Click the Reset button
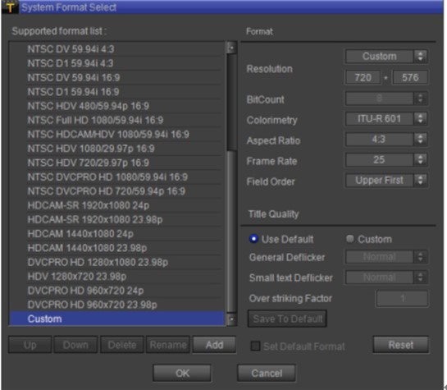447x390 pixels. tap(401, 345)
